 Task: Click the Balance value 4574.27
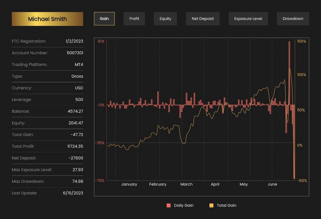coord(75,111)
